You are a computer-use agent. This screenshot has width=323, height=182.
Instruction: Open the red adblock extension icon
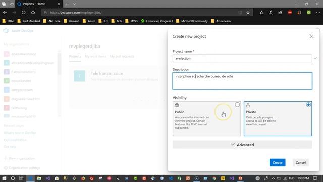(290, 13)
